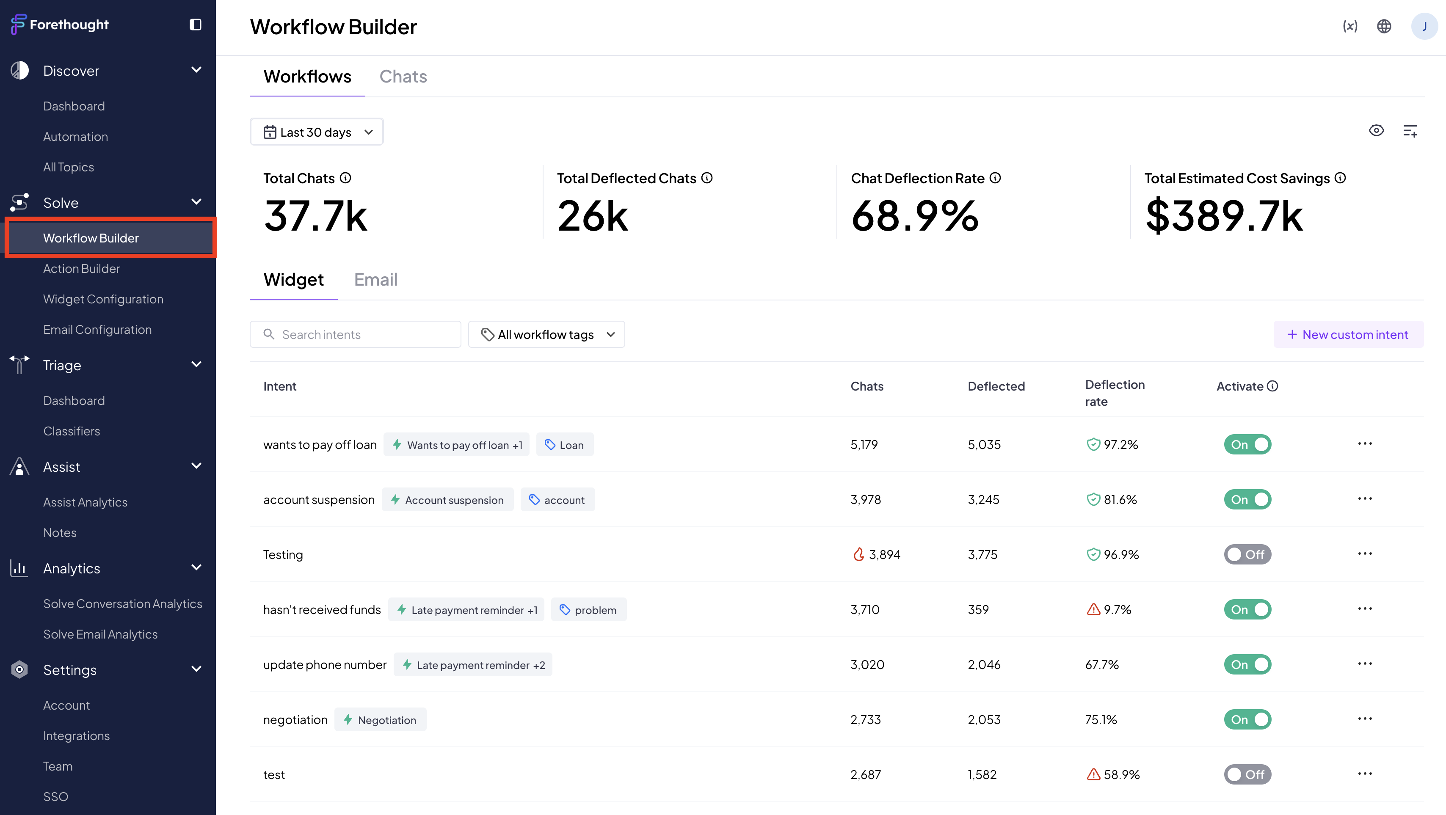Open Solve Conversation Analytics link

point(122,603)
